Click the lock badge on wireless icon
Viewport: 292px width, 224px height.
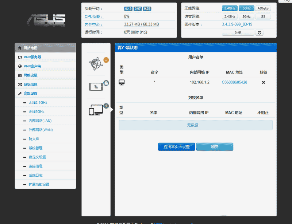coord(106,83)
